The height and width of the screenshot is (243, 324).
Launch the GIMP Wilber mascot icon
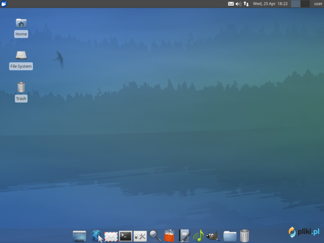tap(213, 236)
